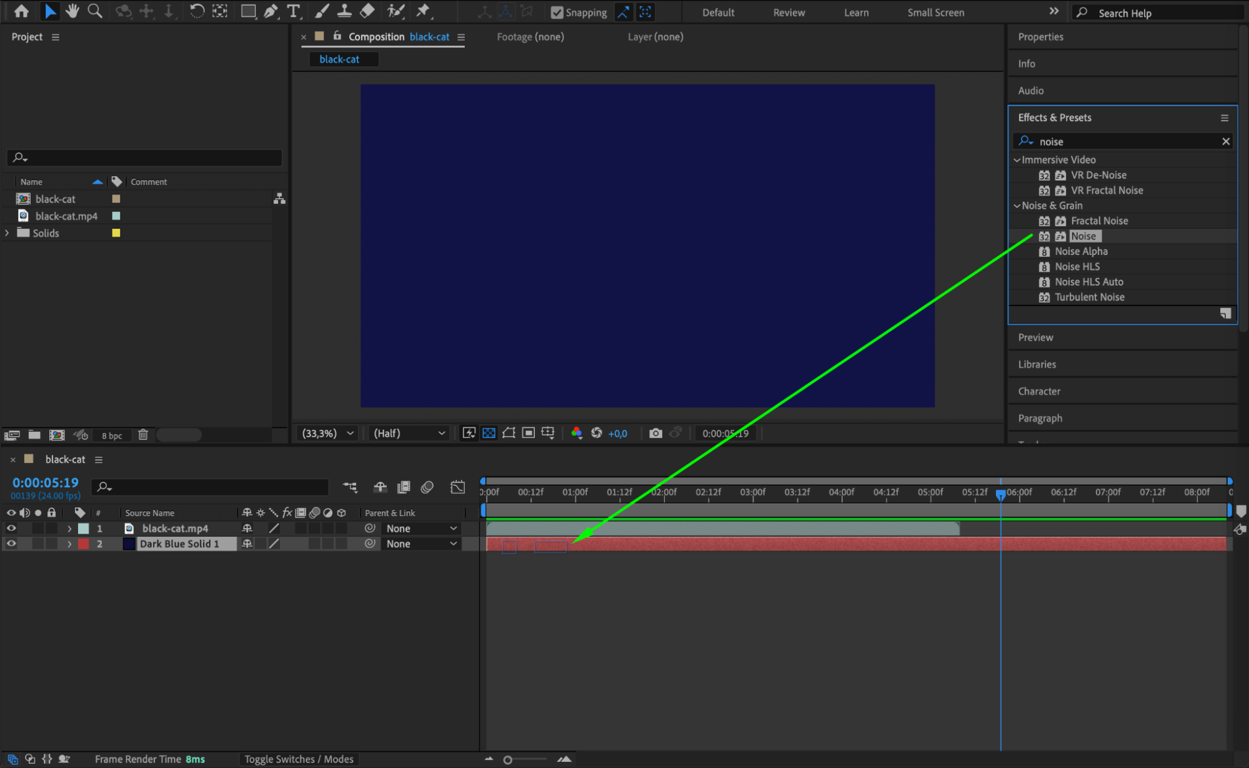Select the Horizontal Type tool
Viewport: 1249px width, 768px height.
click(293, 11)
